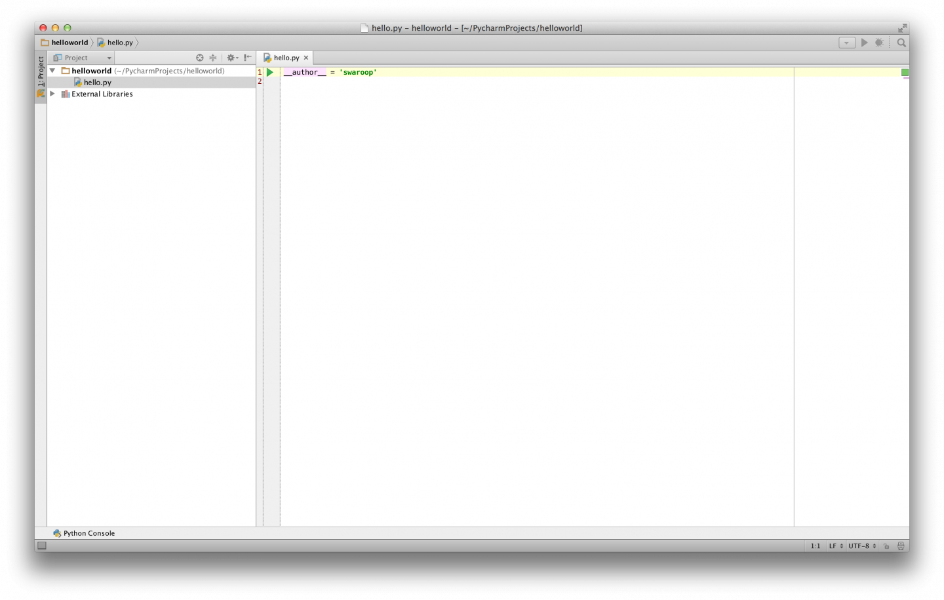The height and width of the screenshot is (600, 944).
Task: Expand the External Libraries node
Action: (52, 94)
